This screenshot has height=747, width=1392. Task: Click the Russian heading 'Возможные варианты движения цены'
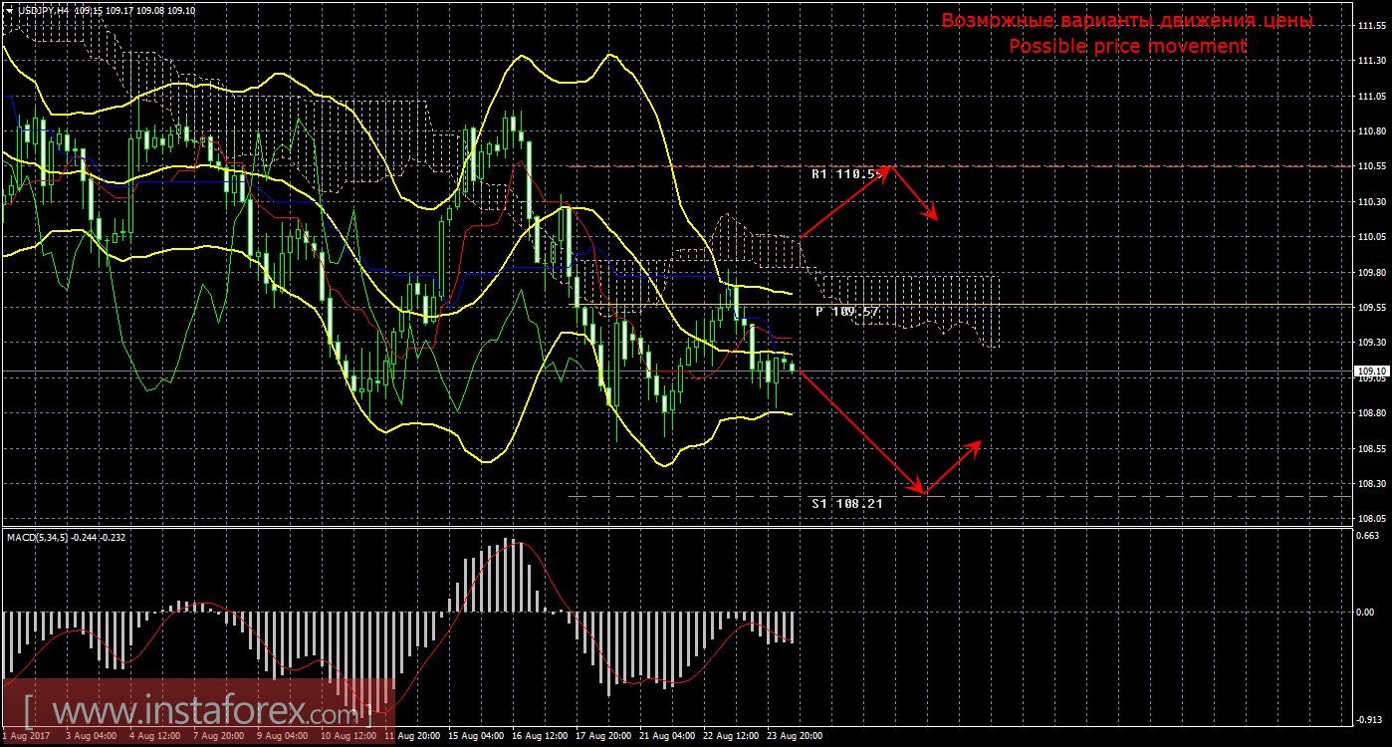click(x=1127, y=20)
